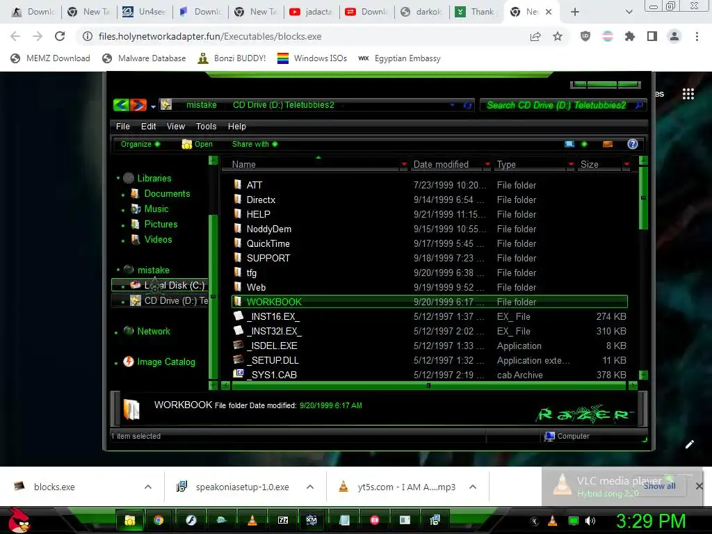Click the green Explorer back arrow
This screenshot has height=534, width=712.
pos(121,105)
